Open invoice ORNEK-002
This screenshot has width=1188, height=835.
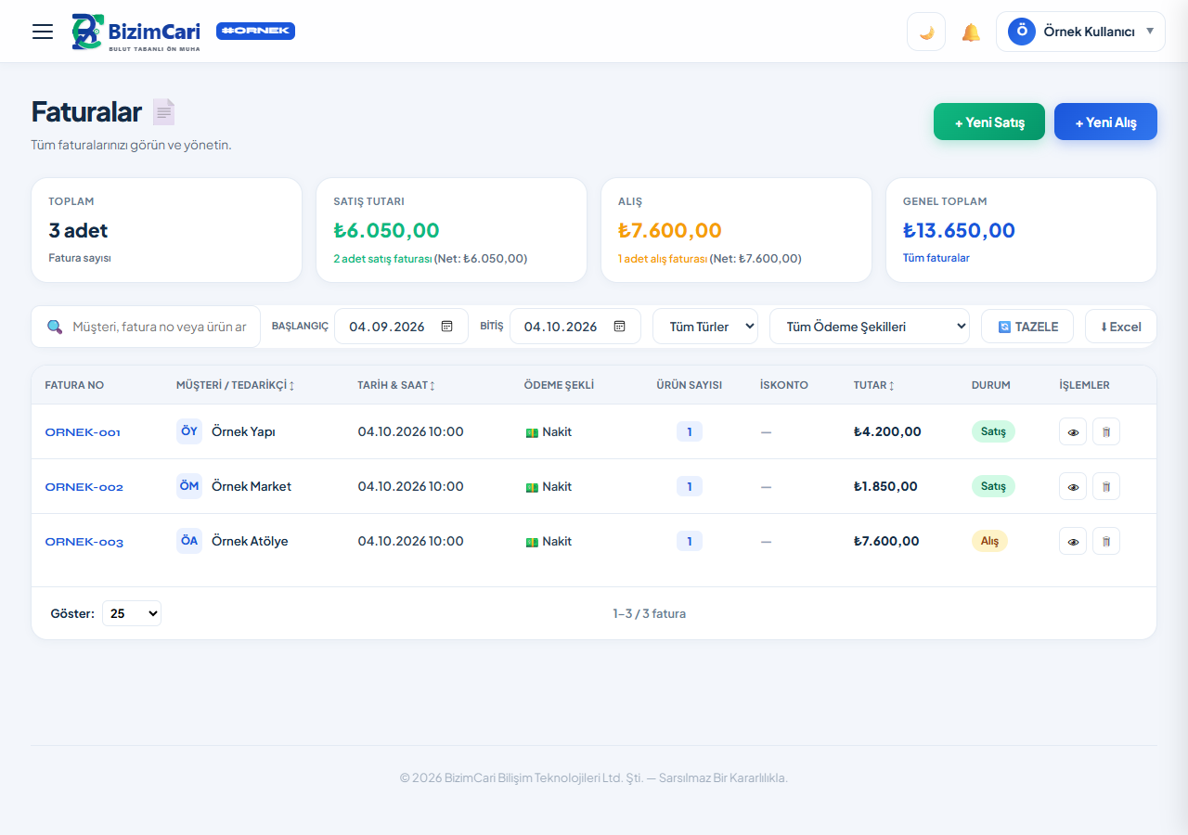coord(84,487)
